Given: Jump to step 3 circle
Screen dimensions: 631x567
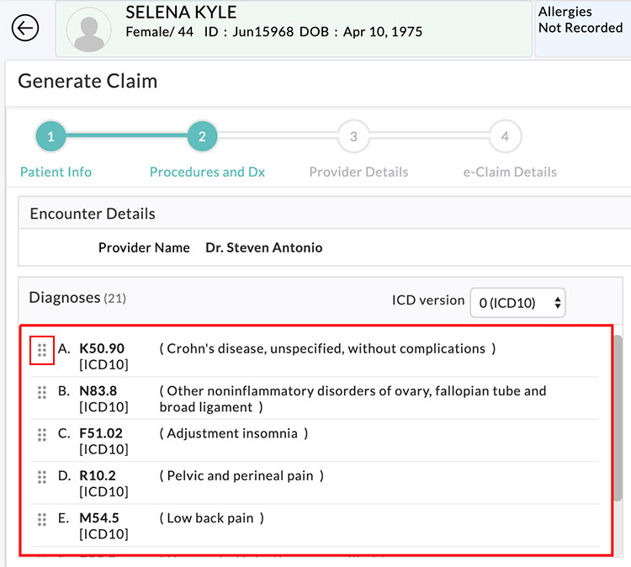Looking at the screenshot, I should pos(353,136).
